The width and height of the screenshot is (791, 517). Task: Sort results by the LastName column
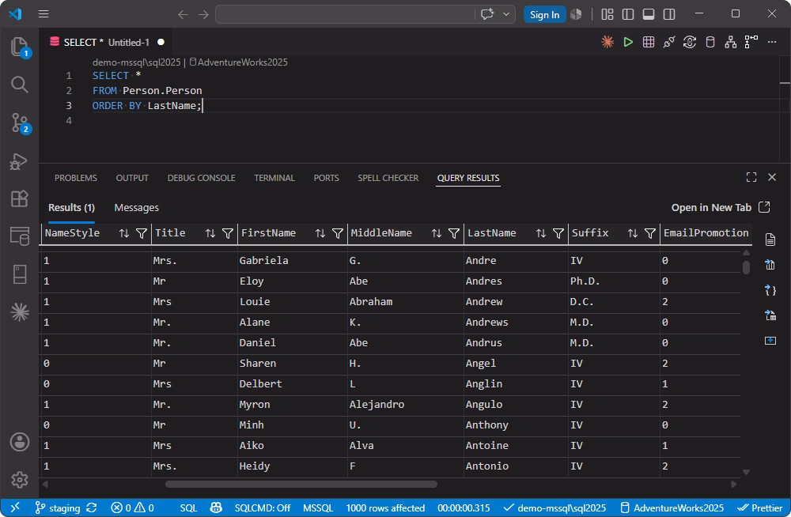[541, 233]
